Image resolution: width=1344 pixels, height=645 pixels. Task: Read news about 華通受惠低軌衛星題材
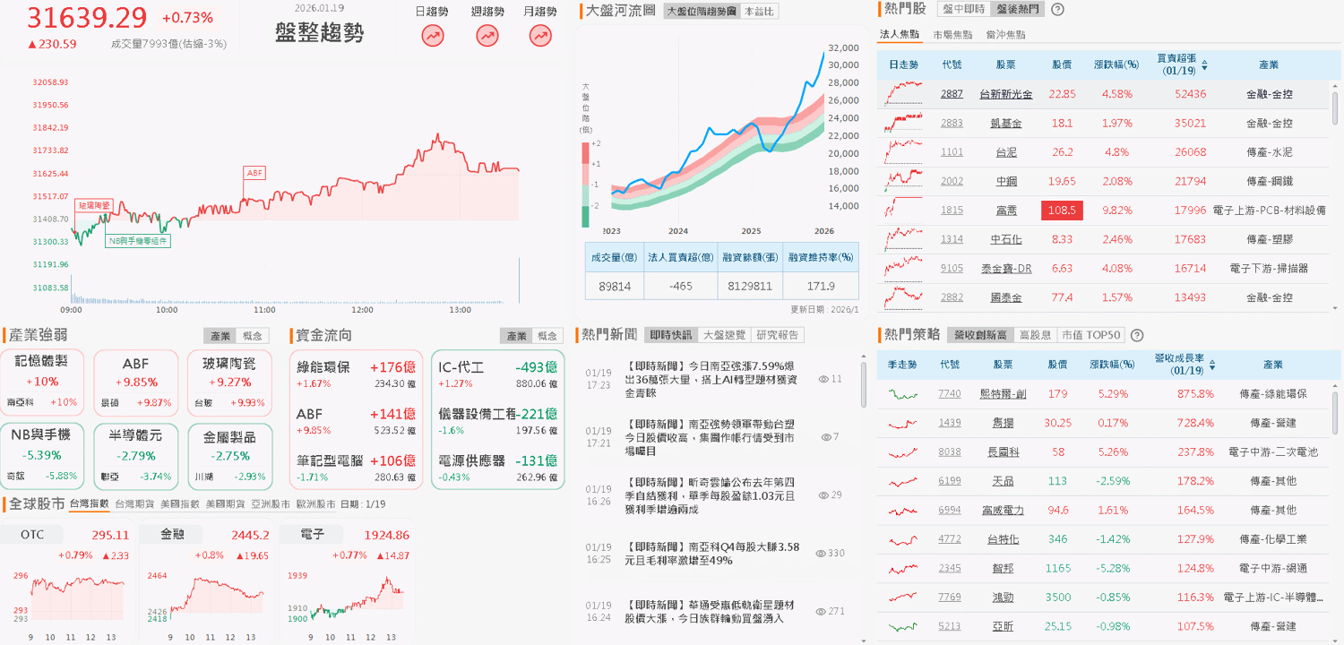click(x=708, y=611)
